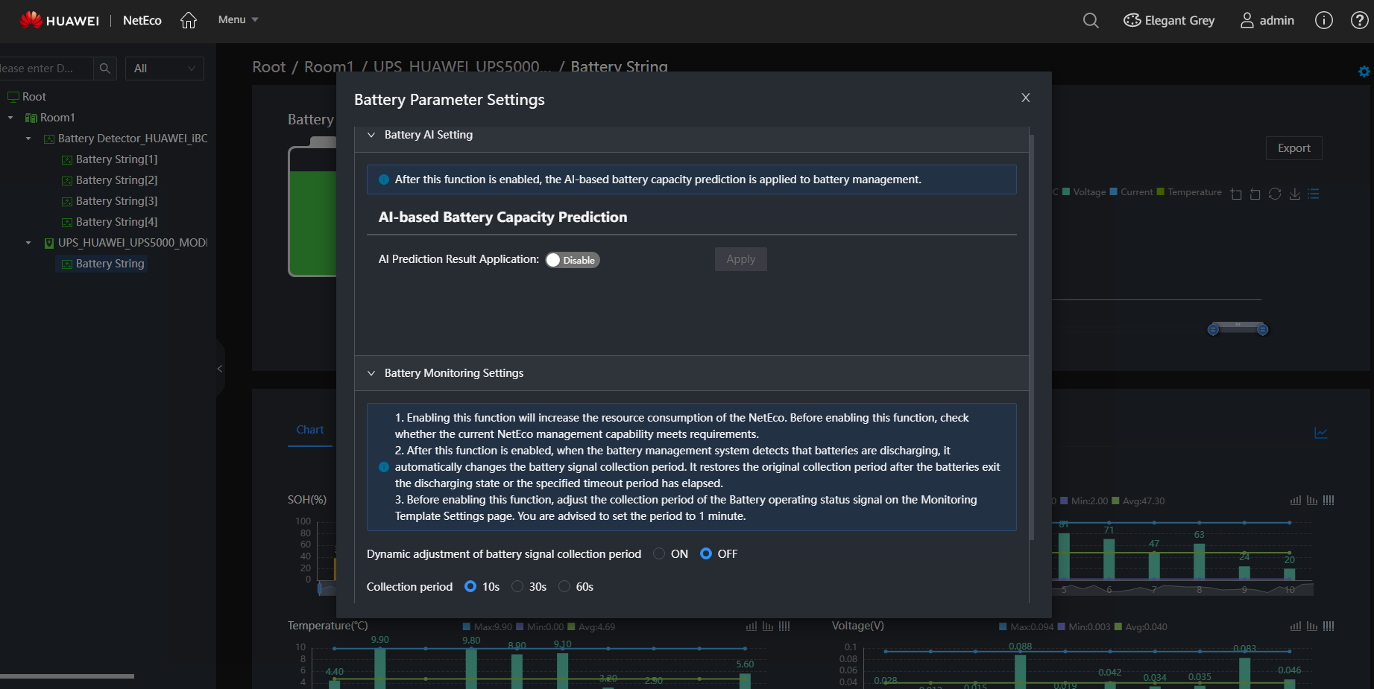
Task: Select 30s as the Collection period
Action: pyautogui.click(x=517, y=586)
